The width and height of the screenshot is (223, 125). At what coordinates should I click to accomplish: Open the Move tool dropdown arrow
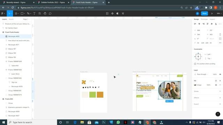(x=11, y=14)
